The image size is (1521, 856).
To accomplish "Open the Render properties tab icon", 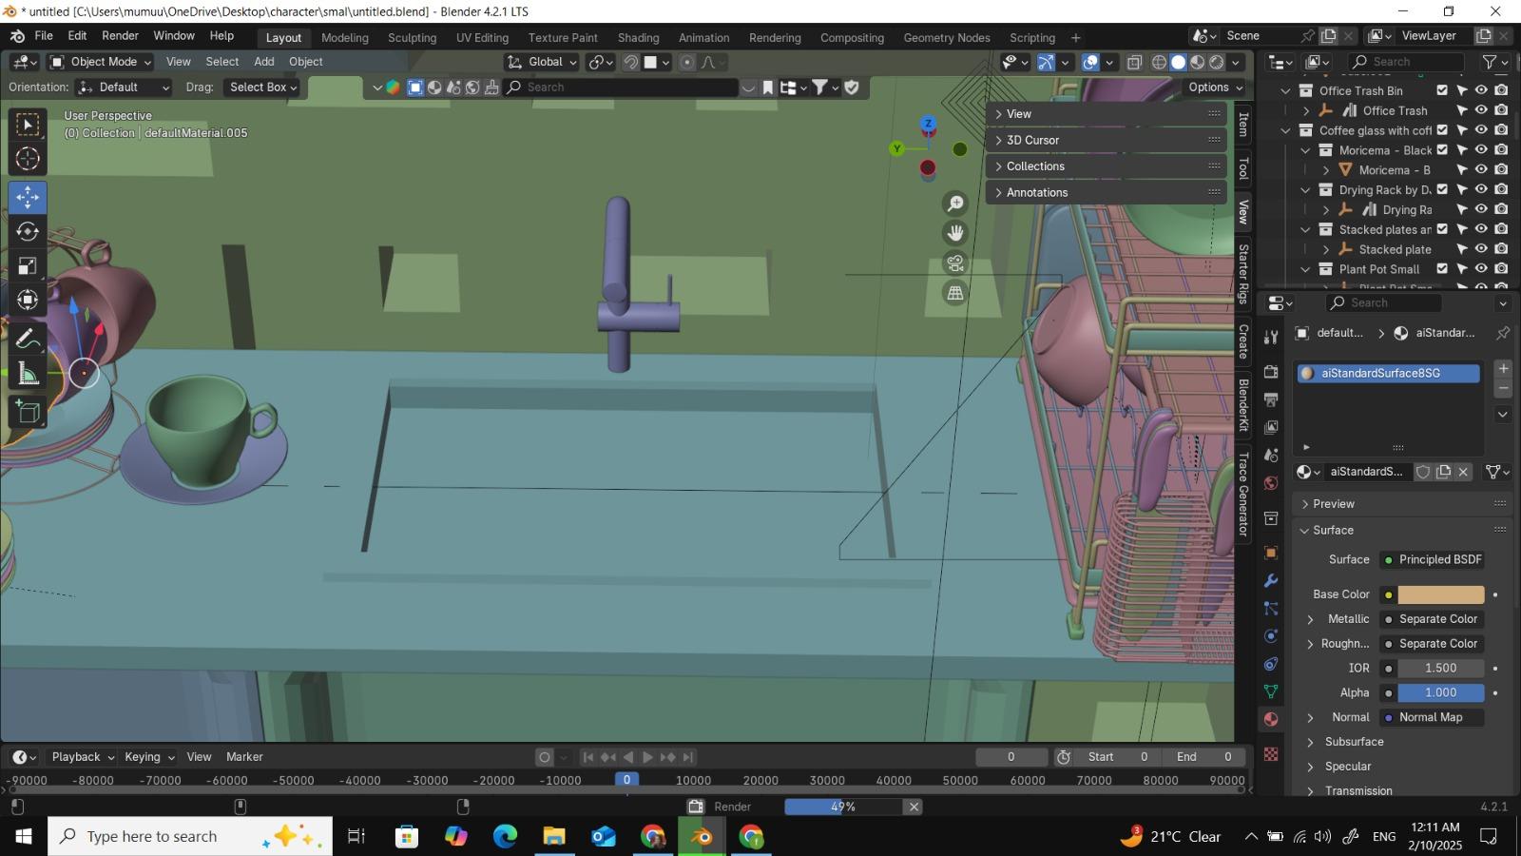I will [1271, 371].
